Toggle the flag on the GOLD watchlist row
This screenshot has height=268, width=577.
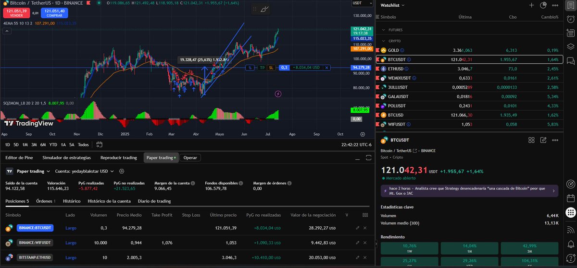[377, 50]
